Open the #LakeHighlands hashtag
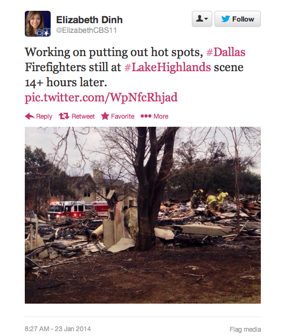Viewport: 284px width, 336px height. pos(168,67)
